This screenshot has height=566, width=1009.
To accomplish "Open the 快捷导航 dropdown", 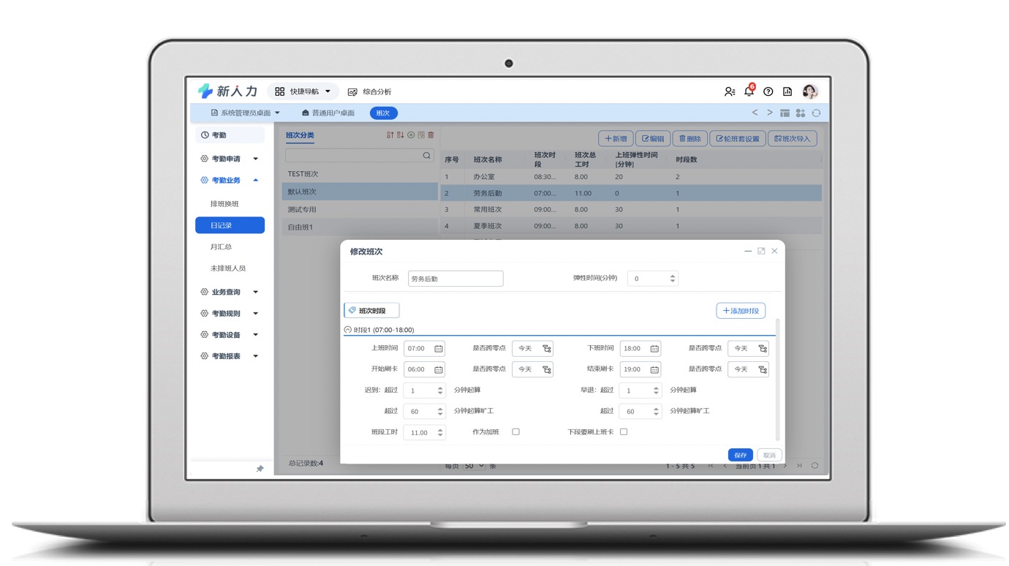I will coord(303,91).
